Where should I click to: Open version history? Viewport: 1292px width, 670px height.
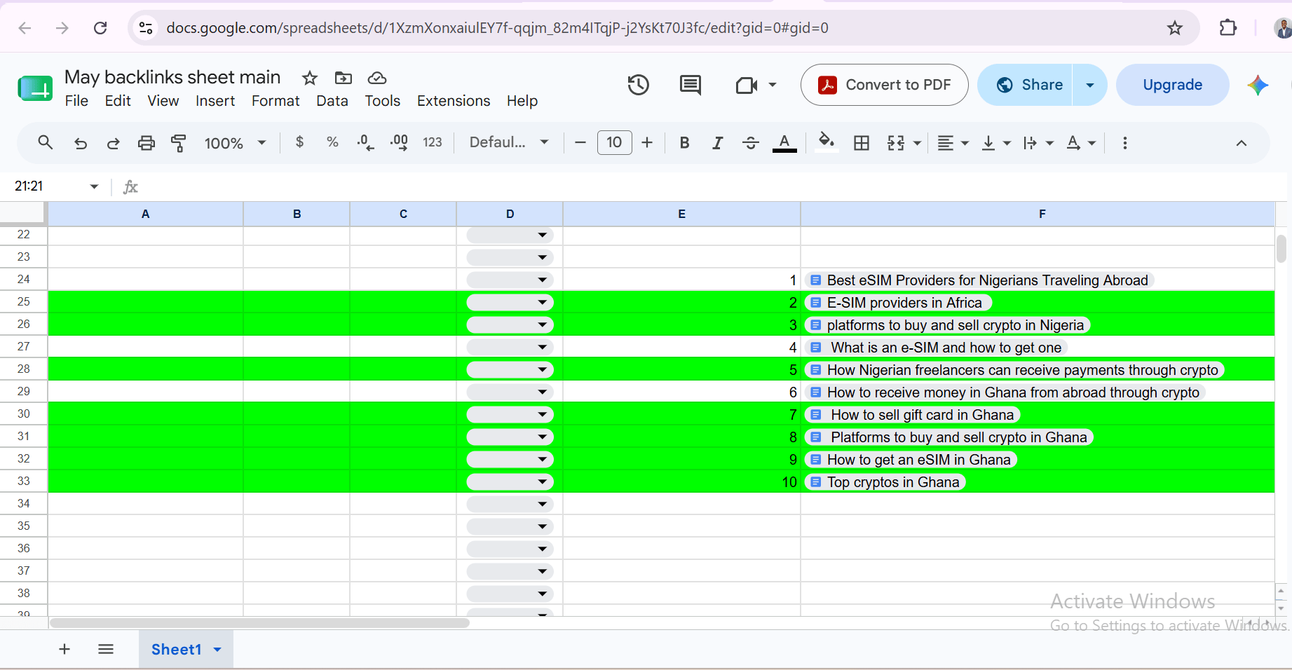[638, 85]
